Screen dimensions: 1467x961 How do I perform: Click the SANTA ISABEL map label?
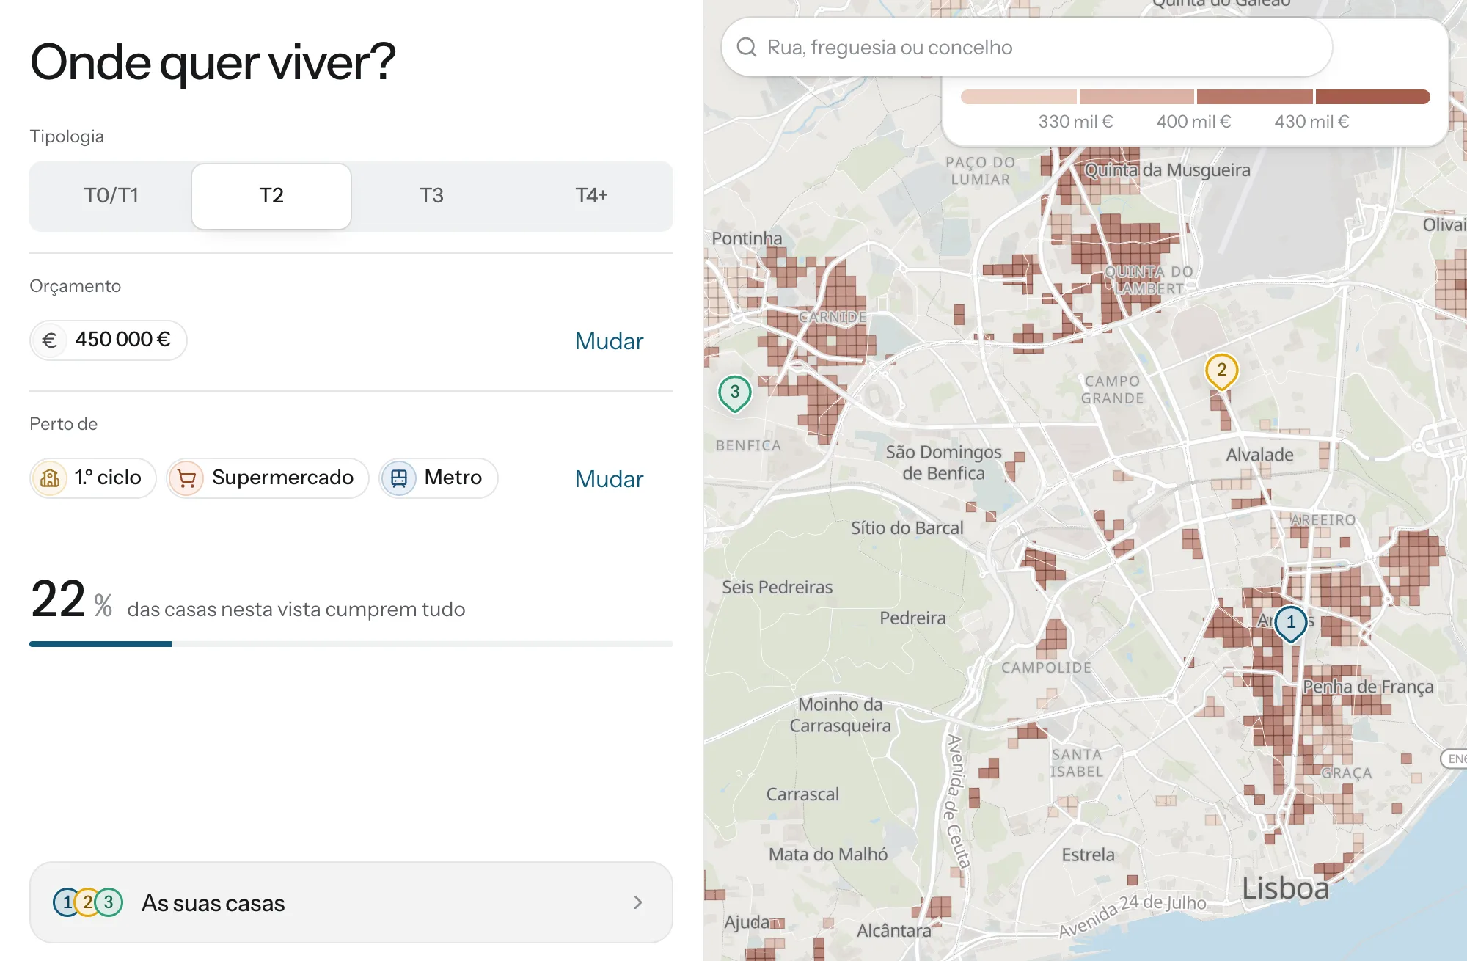pyautogui.click(x=1077, y=763)
